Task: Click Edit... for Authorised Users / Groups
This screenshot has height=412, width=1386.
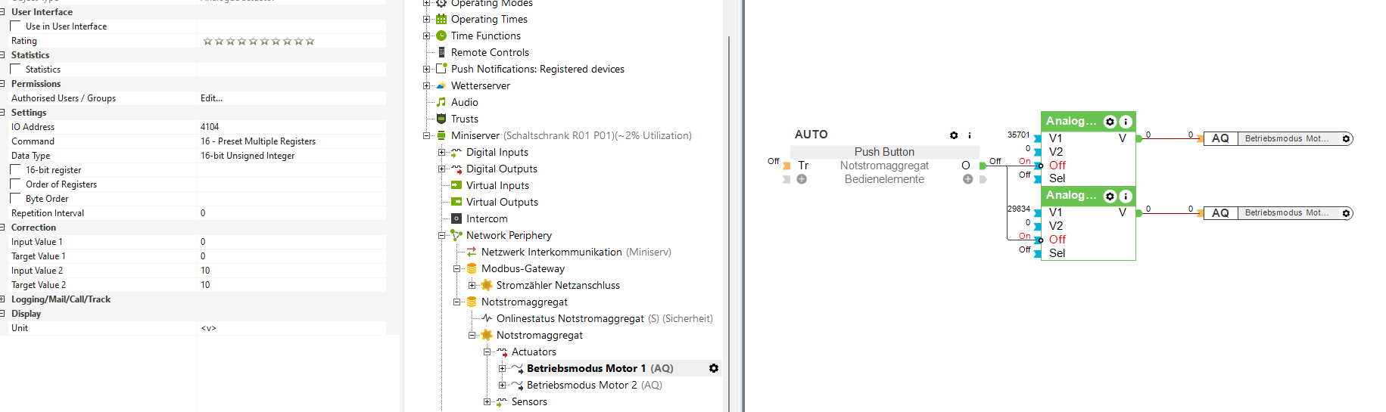Action: [211, 98]
